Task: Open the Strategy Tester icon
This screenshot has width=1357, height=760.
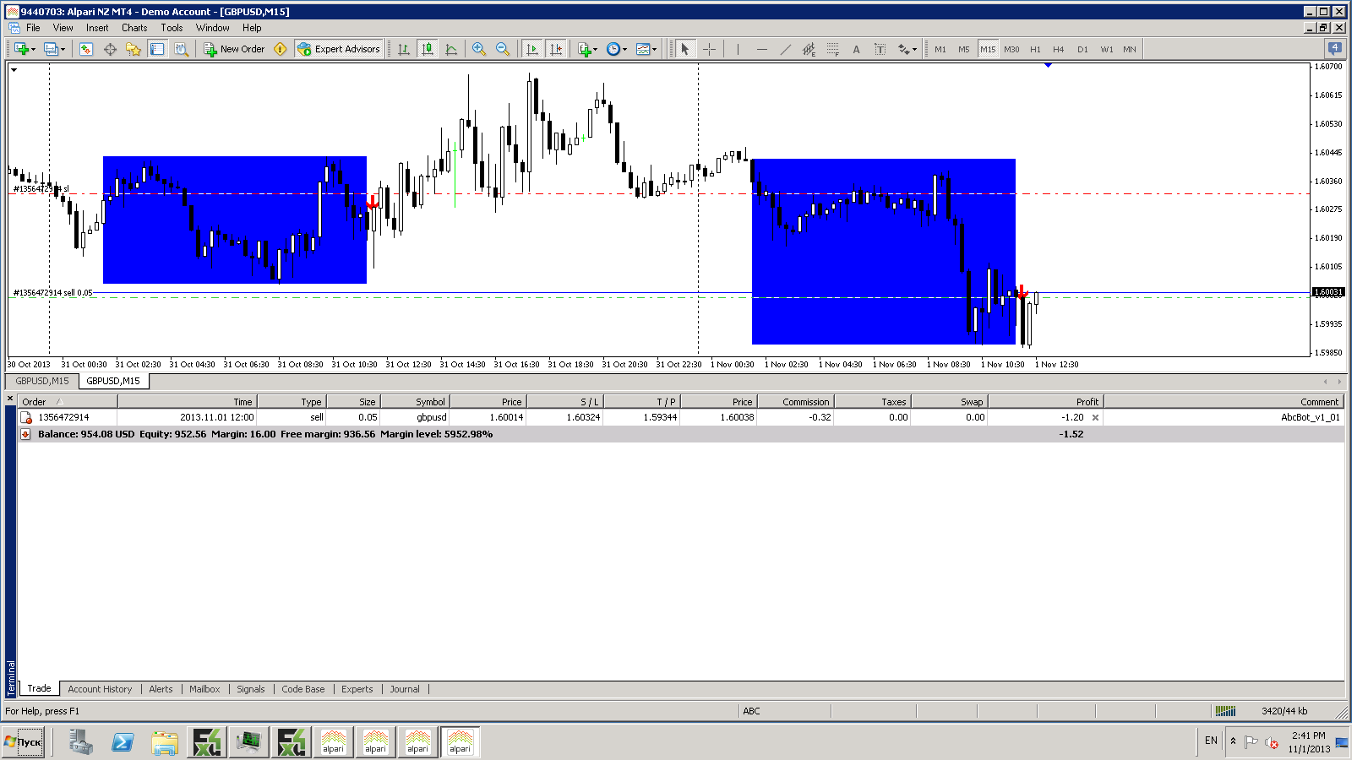Action: pos(181,49)
